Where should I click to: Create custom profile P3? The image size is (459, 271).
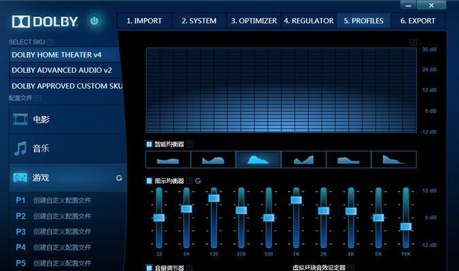[x=68, y=232]
